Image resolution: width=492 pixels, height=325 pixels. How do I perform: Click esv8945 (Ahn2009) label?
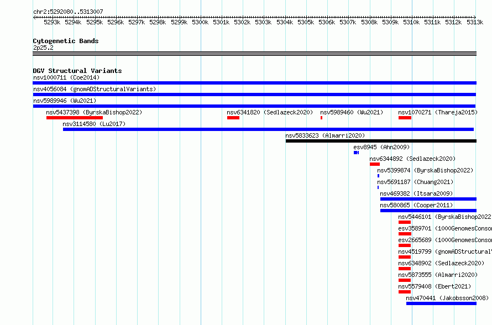(x=381, y=147)
